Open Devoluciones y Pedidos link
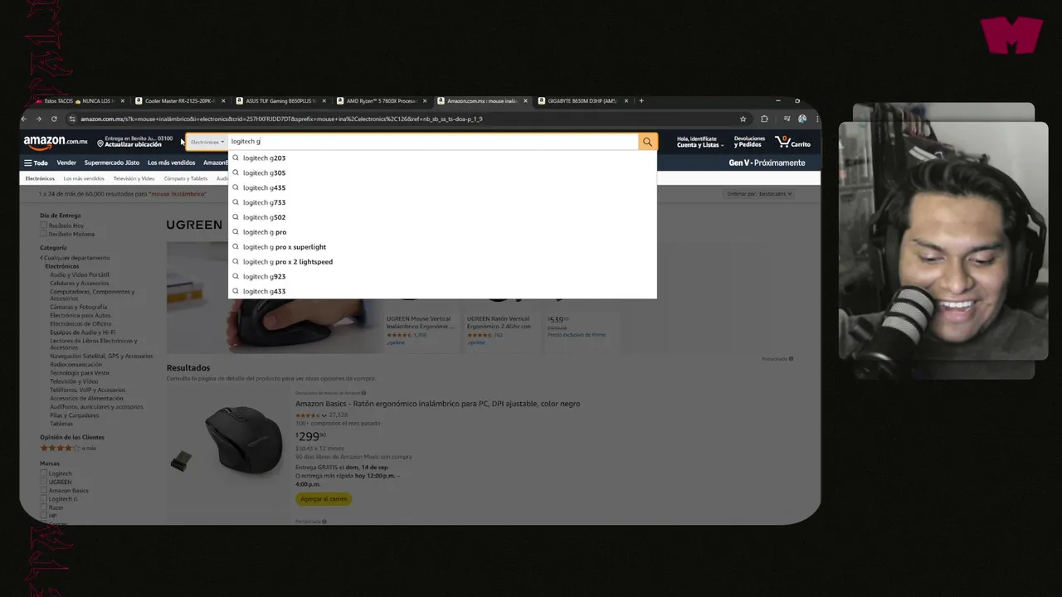This screenshot has width=1062, height=597. (x=749, y=142)
